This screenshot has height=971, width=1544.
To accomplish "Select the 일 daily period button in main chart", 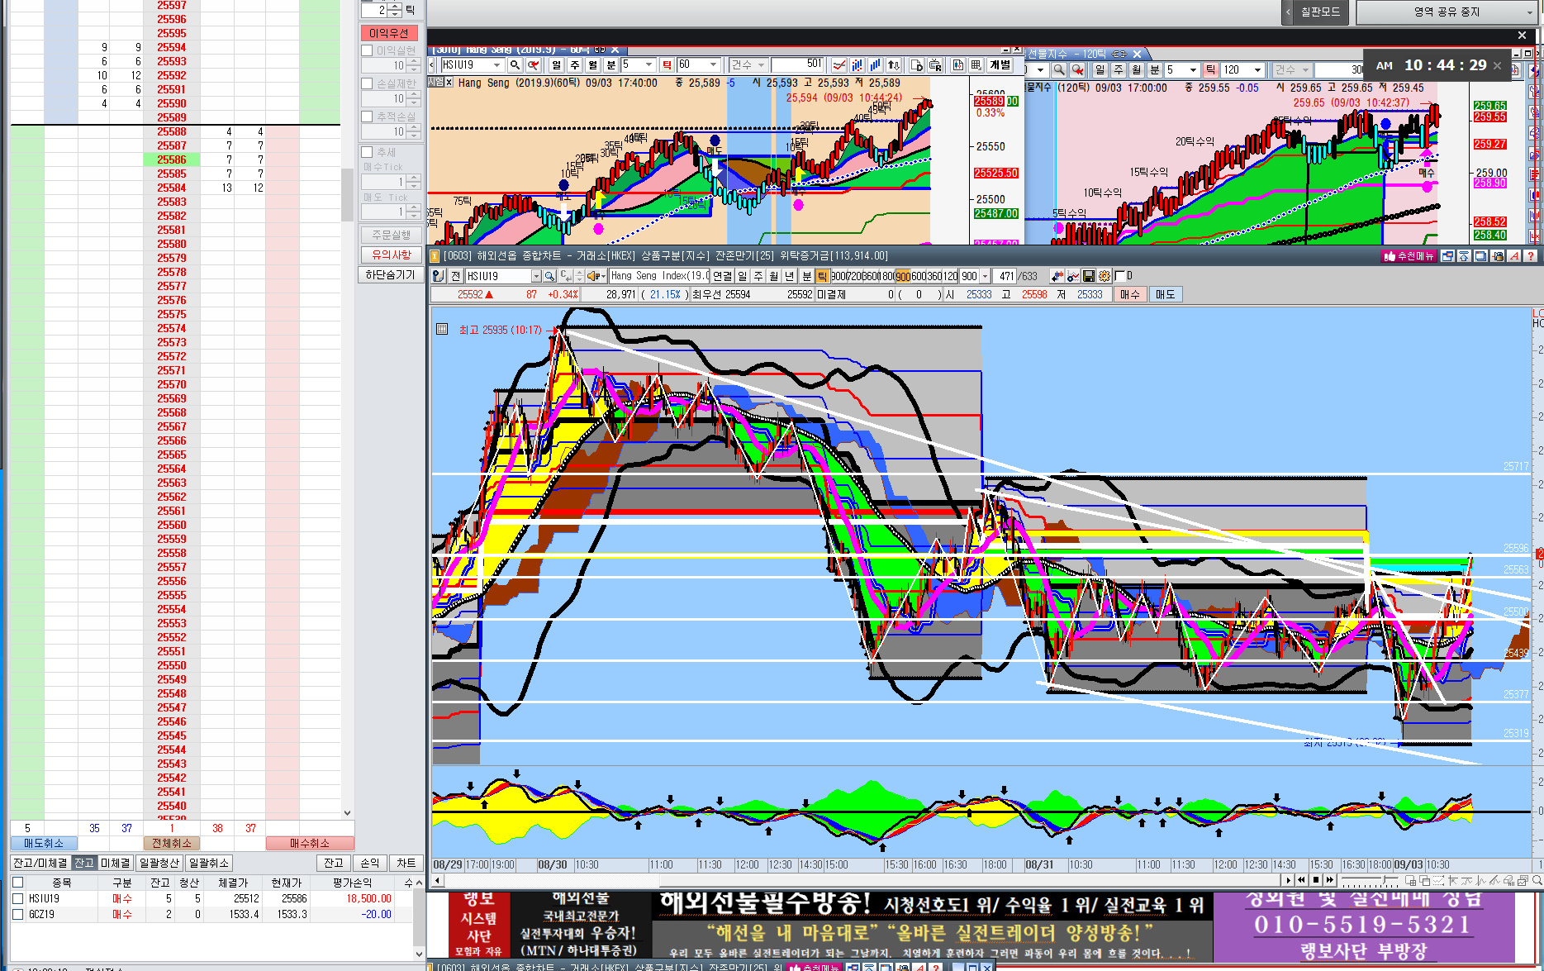I will 742,276.
